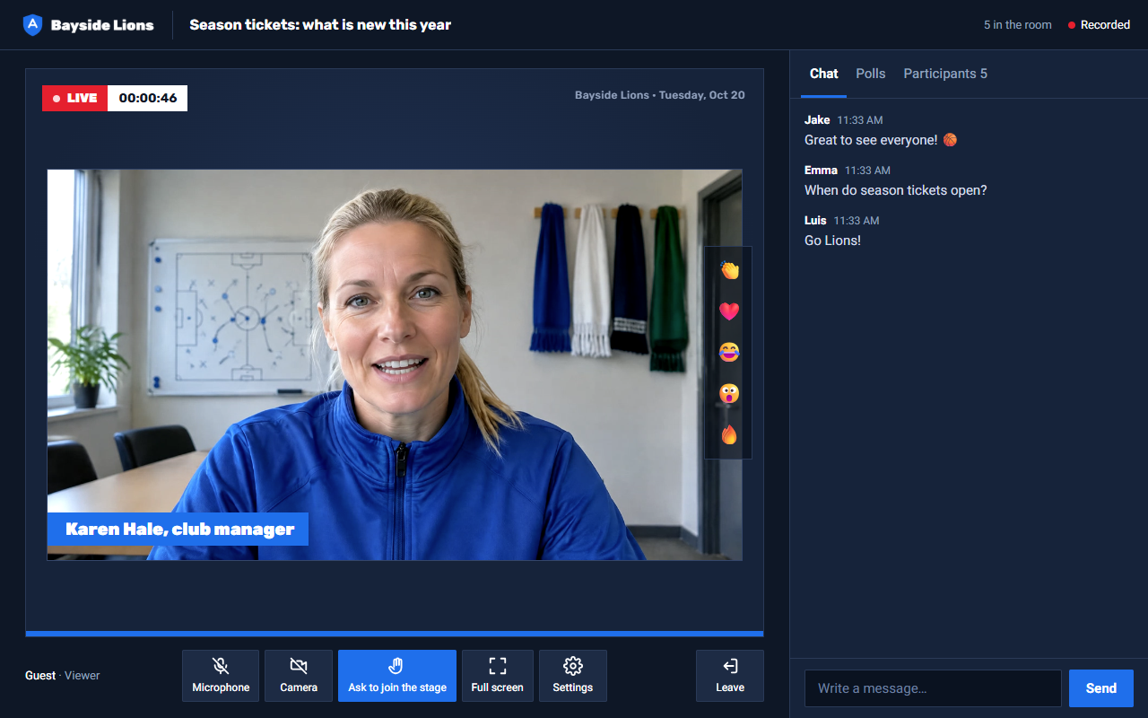Open the Settings gear

click(573, 676)
